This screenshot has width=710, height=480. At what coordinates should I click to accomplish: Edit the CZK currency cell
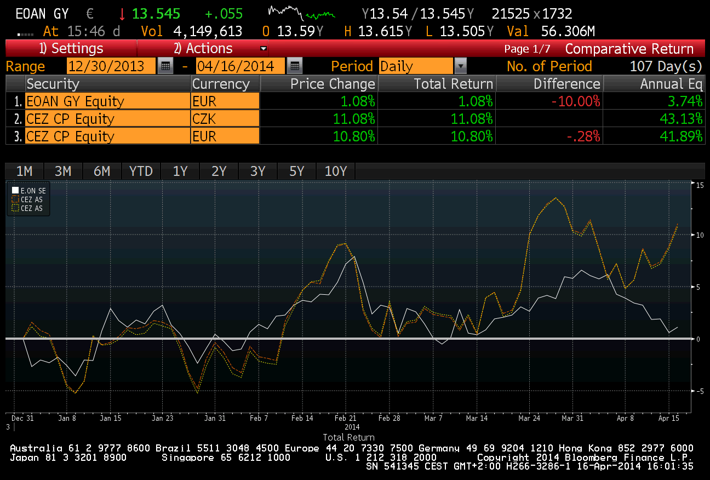pos(225,119)
